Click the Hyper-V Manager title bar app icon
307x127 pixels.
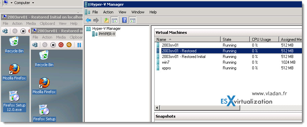click(87, 4)
